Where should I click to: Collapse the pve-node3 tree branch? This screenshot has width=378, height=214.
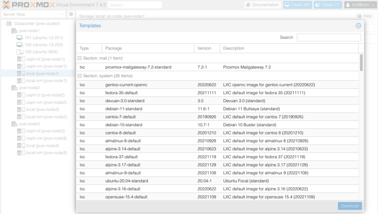click(x=9, y=124)
